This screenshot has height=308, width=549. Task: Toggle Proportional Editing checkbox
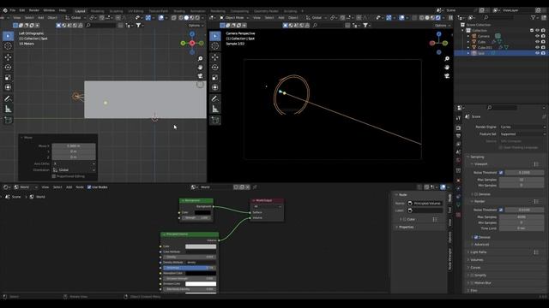[53, 176]
